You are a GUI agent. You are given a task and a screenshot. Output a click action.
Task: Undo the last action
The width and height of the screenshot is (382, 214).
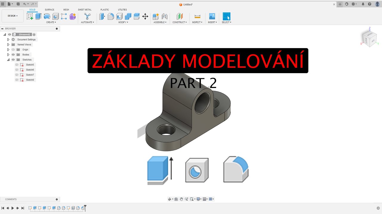pyautogui.click(x=25, y=4)
